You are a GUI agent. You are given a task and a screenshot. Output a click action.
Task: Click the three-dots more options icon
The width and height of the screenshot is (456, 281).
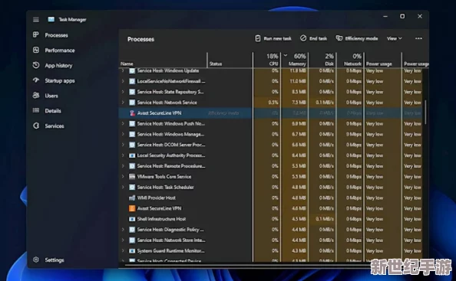418,38
